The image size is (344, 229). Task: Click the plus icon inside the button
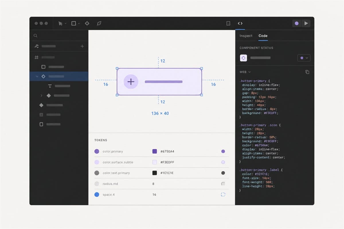coord(131,82)
